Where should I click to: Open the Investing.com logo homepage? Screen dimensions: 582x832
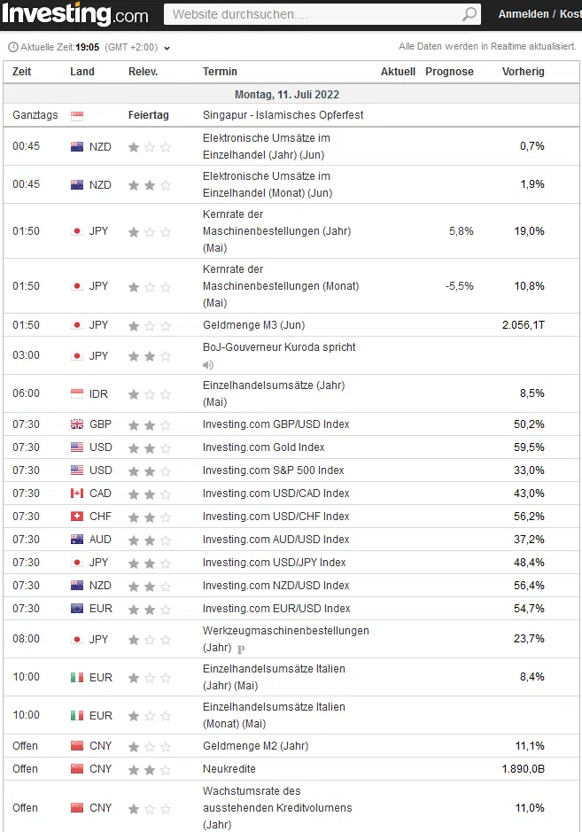[74, 14]
